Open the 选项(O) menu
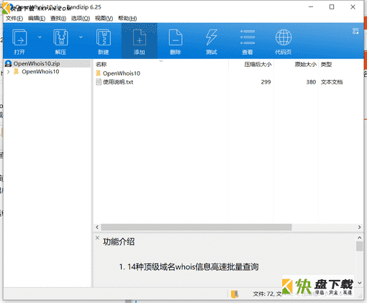This screenshot has height=303, width=367. [81, 19]
